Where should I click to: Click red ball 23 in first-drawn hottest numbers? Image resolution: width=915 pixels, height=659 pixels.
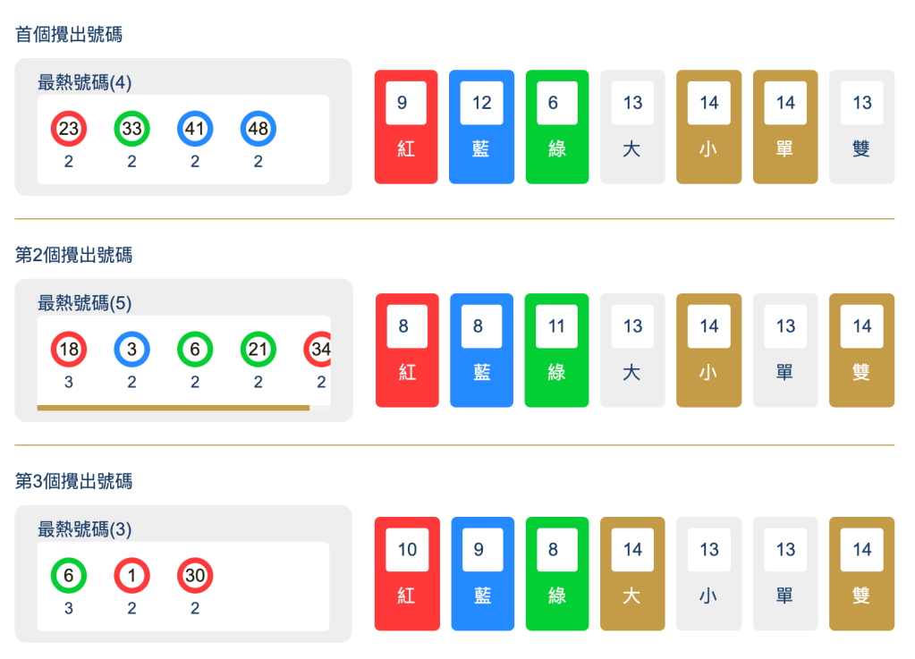(x=69, y=129)
